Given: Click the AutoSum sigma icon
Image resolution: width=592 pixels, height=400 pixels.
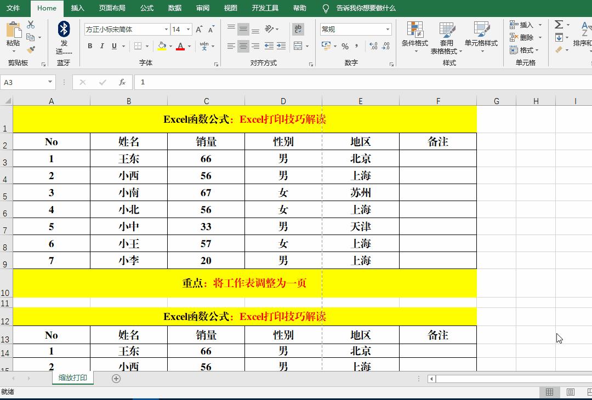Looking at the screenshot, I should [x=560, y=25].
